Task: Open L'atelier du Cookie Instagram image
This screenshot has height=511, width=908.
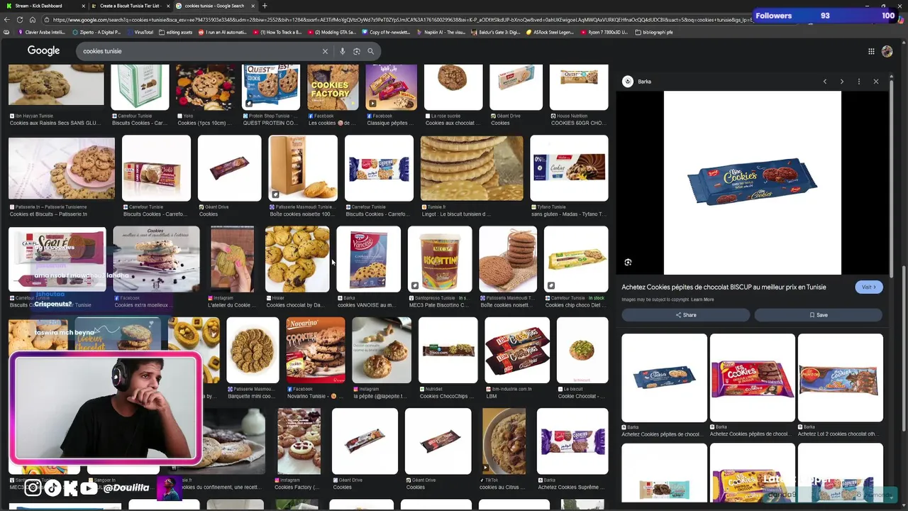Action: (x=232, y=259)
